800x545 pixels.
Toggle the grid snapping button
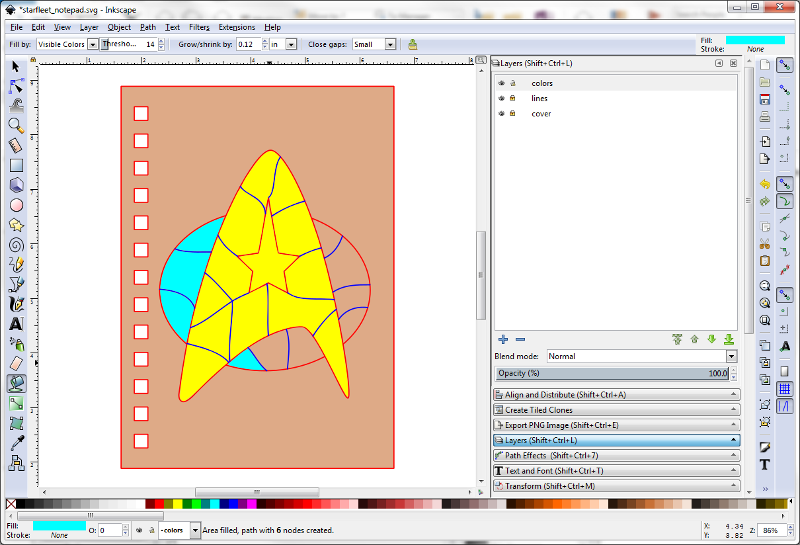click(x=785, y=389)
